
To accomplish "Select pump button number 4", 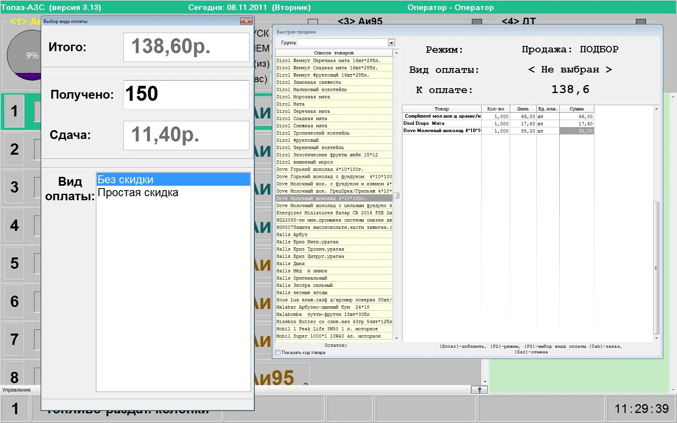I will [15, 226].
